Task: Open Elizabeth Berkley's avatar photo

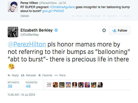Action: pos(13,32)
